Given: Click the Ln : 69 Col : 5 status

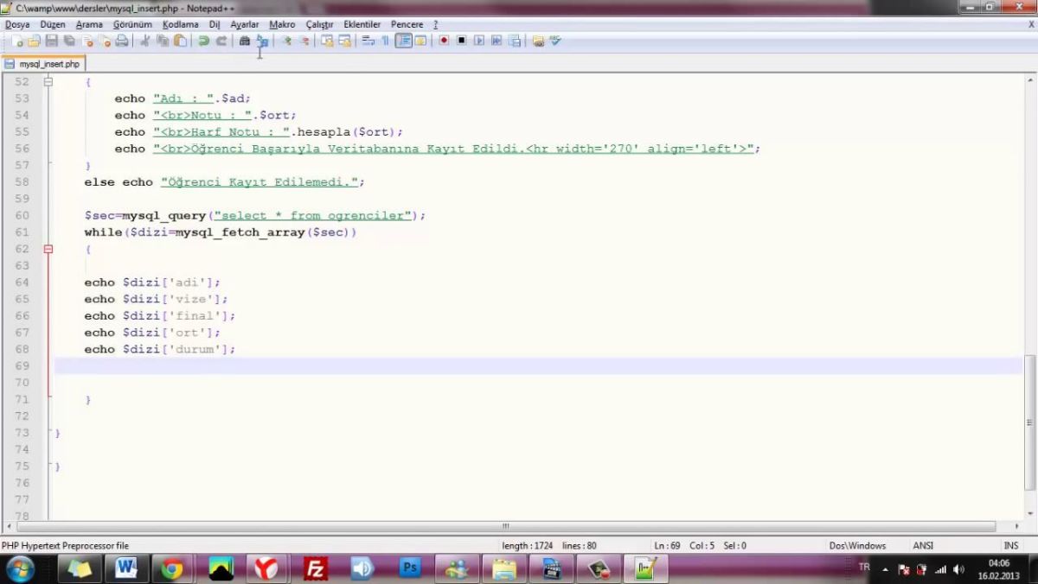Looking at the screenshot, I should pos(700,546).
